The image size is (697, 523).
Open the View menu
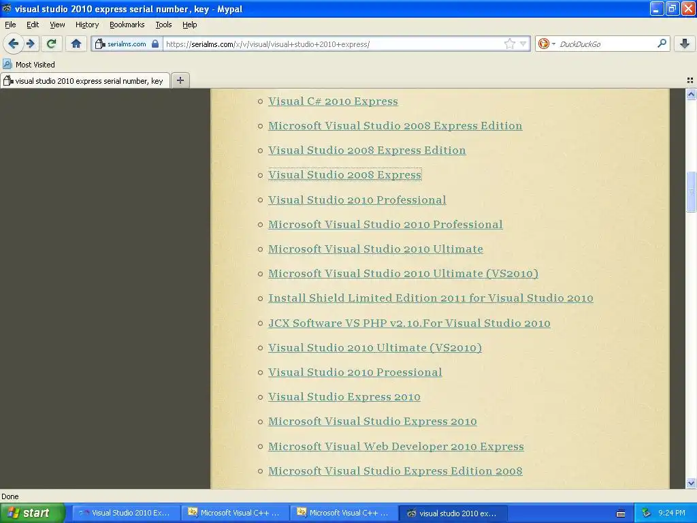click(57, 25)
